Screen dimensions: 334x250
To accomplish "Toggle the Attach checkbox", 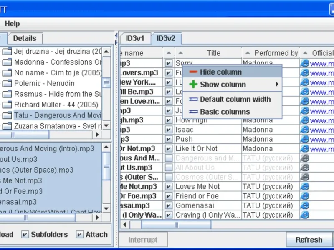I will [80, 235].
